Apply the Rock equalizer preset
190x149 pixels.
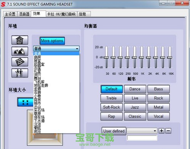(x=158, y=98)
